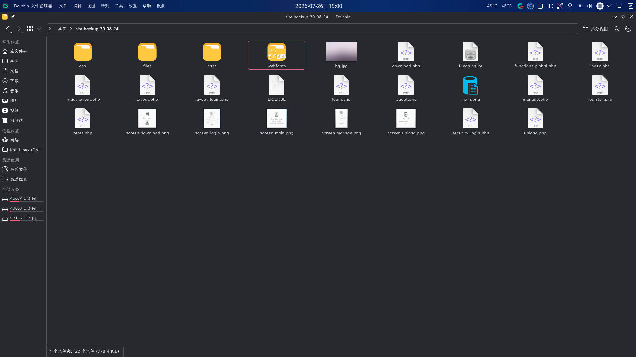The height and width of the screenshot is (357, 636).
Task: Click the Wi-Fi tray icon
Action: (580, 6)
